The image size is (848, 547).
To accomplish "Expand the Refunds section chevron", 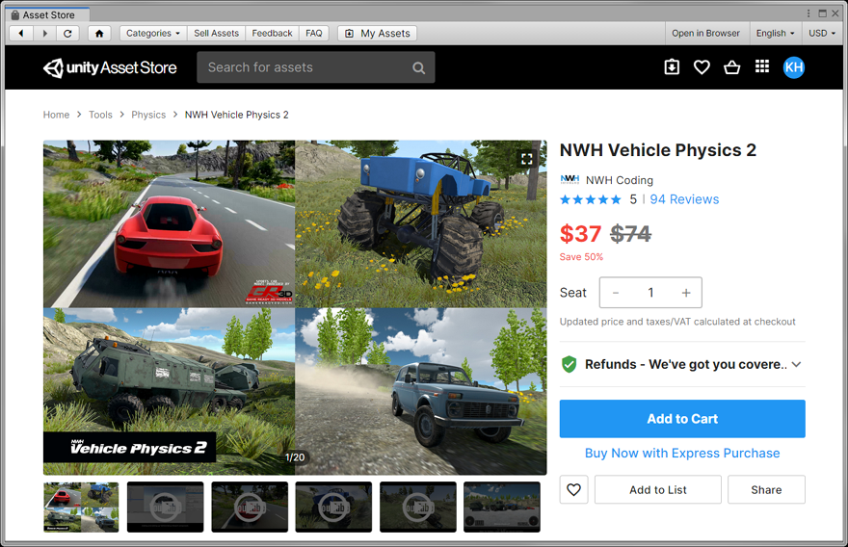I will (x=796, y=364).
